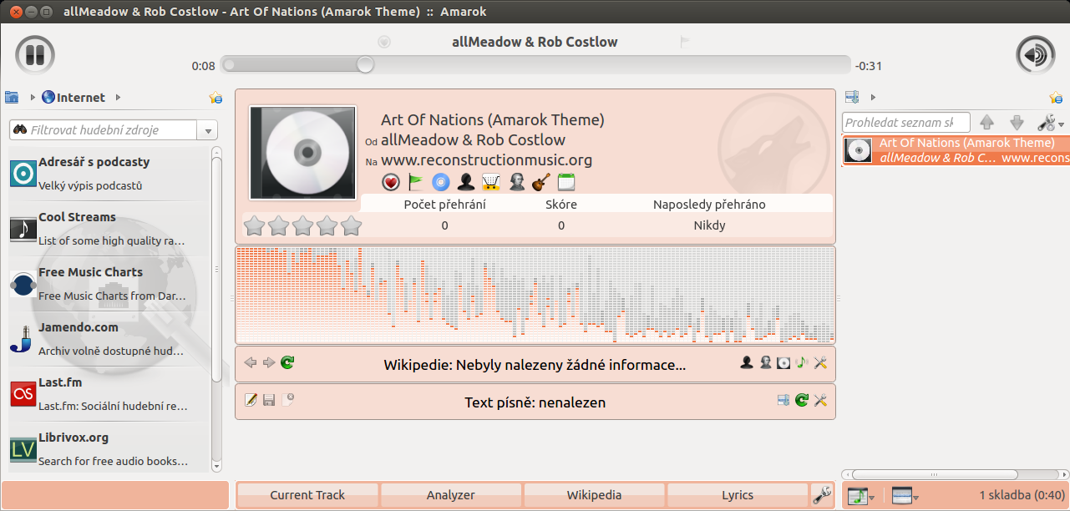1070x511 pixels.
Task: Click the composer bust icon under track info
Action: (516, 181)
